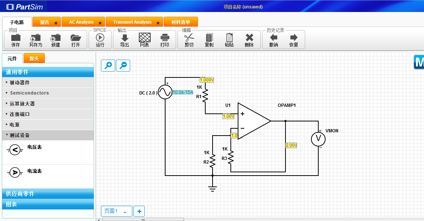Expand the Semiconductors category
Viewport: 424px width, 221px height.
[x=48, y=93]
